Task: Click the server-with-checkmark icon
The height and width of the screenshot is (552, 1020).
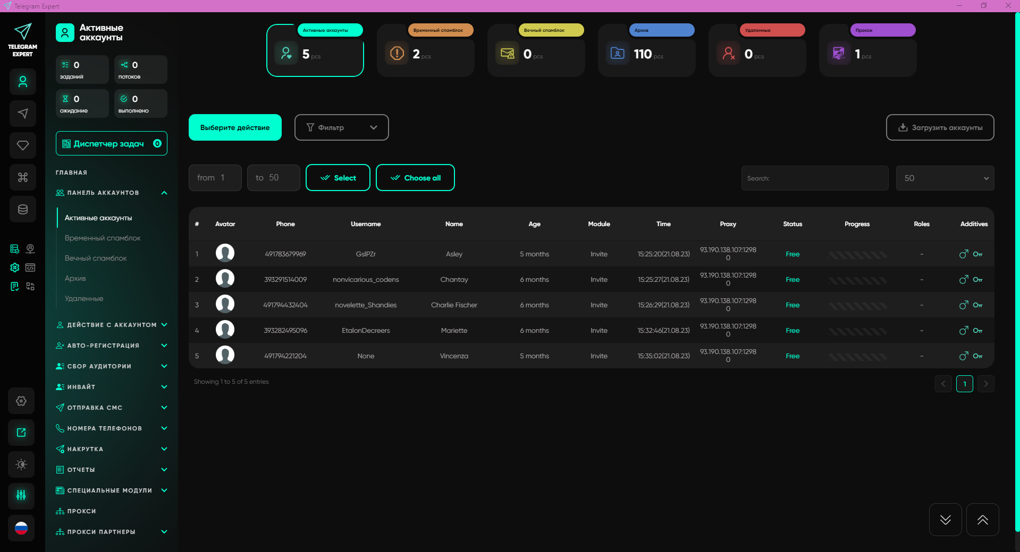Action: [x=15, y=249]
